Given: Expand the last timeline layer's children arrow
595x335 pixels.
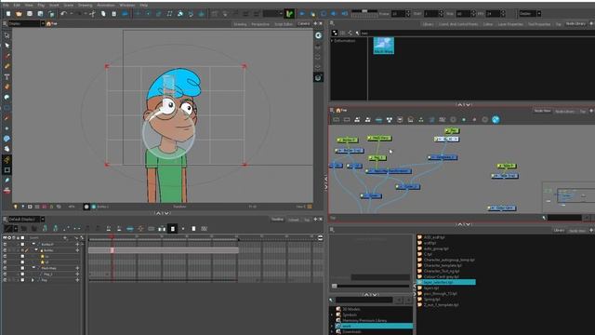Looking at the screenshot, I should 33,280.
